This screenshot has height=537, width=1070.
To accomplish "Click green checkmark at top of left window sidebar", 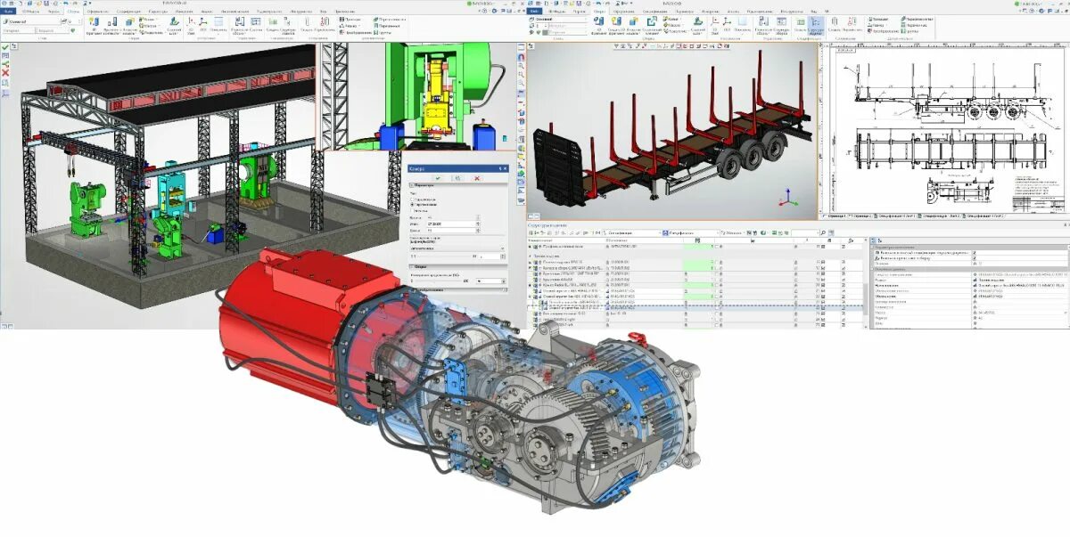I will pos(4,46).
